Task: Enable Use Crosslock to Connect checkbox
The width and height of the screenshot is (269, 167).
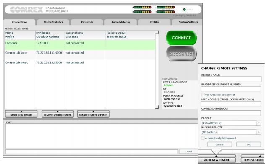Action: click(203, 95)
